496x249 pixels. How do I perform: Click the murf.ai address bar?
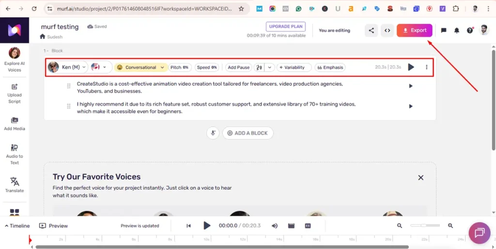(144, 9)
